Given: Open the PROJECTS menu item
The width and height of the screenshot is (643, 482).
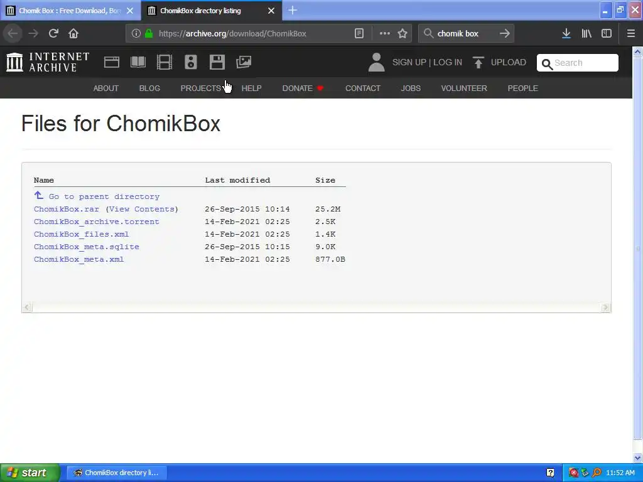Looking at the screenshot, I should coord(201,88).
